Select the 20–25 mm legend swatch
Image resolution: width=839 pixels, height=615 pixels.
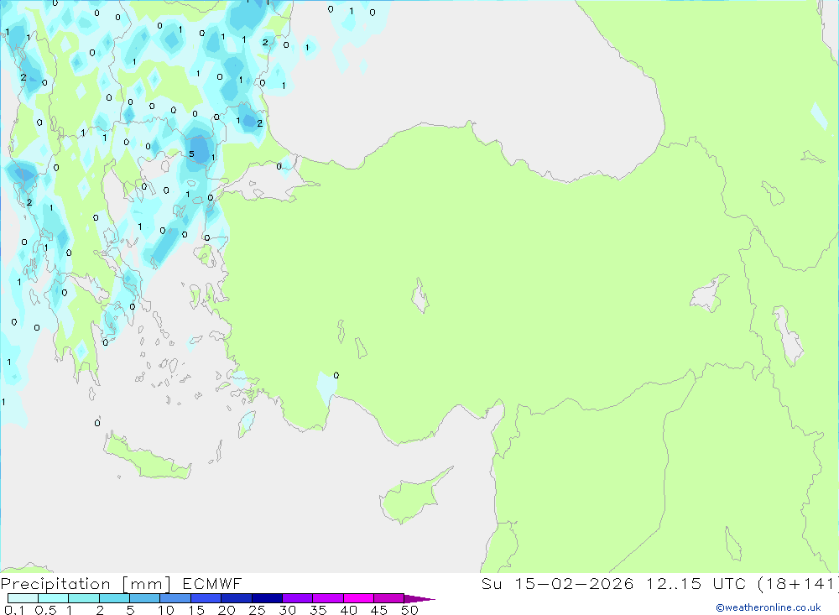tap(237, 598)
